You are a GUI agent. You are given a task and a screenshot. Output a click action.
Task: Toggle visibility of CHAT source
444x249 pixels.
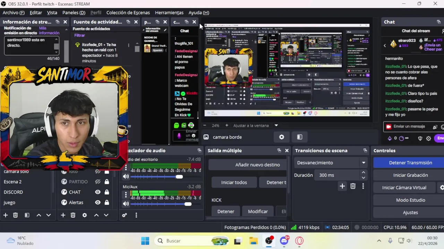[98, 192]
